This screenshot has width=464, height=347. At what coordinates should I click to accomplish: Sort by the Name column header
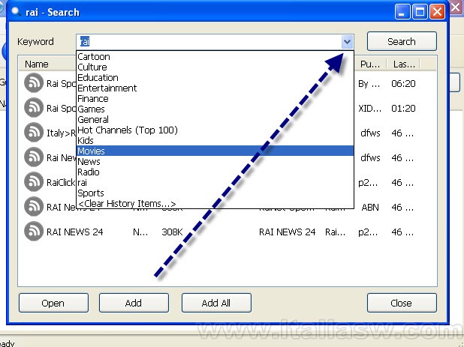(x=47, y=64)
